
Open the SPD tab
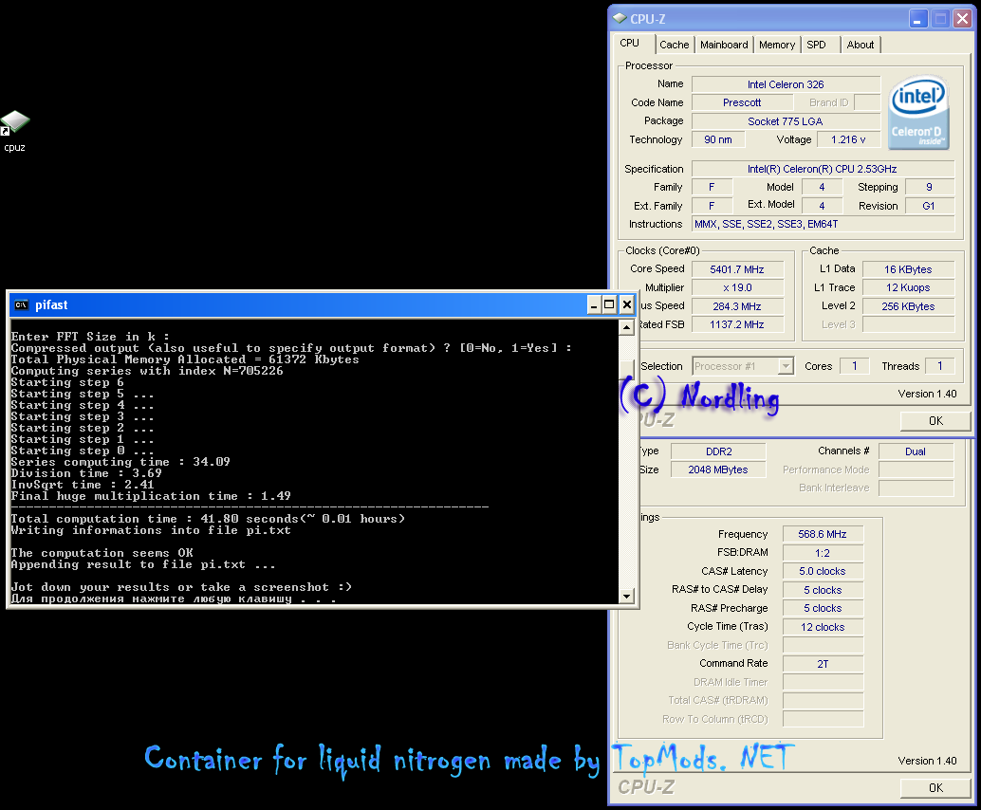pos(819,45)
